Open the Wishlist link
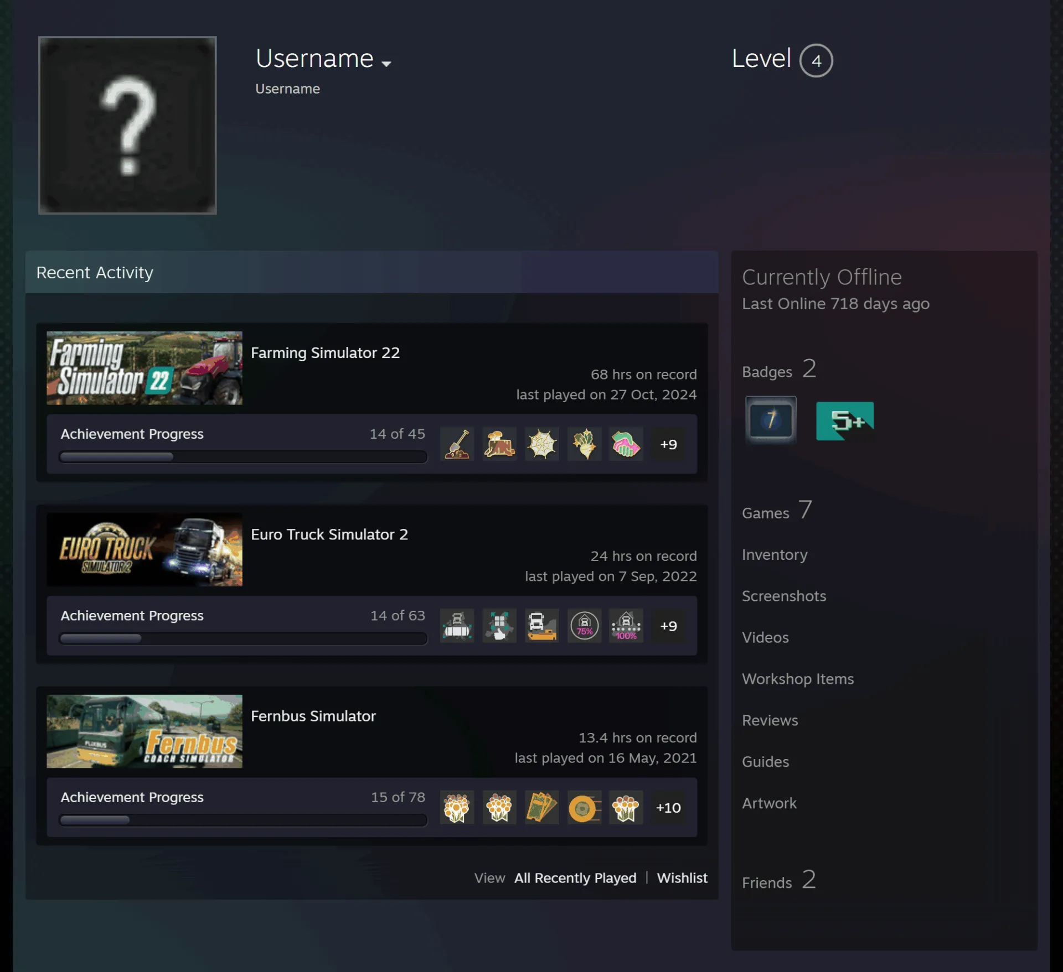 pos(682,878)
